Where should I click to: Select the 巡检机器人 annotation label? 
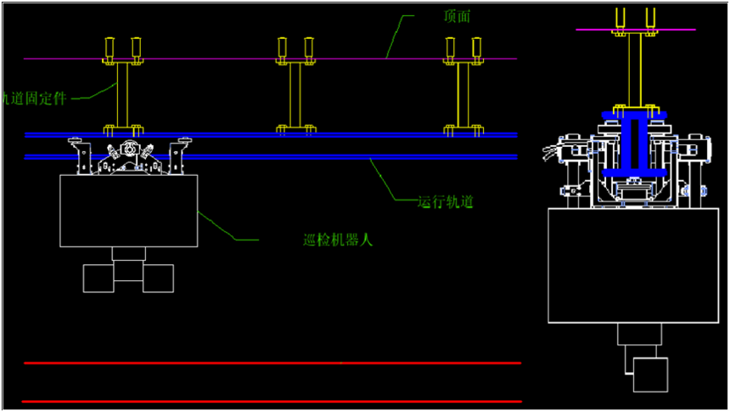(338, 240)
